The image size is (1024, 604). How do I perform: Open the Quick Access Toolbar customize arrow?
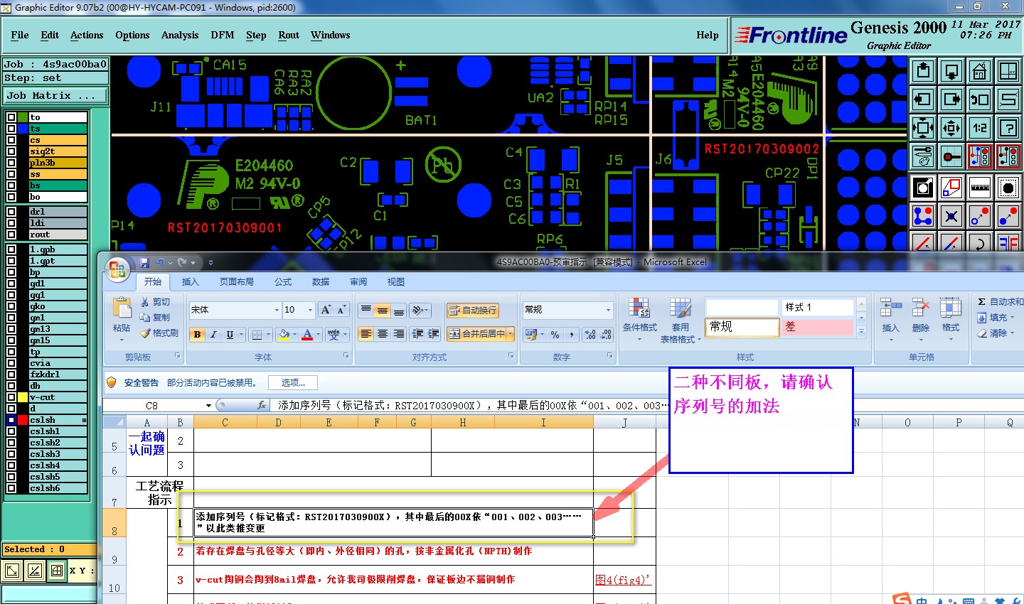point(210,262)
